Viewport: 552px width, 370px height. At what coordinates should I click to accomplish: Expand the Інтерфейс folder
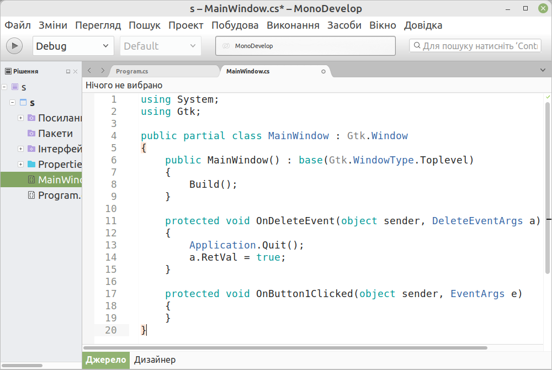click(20, 149)
